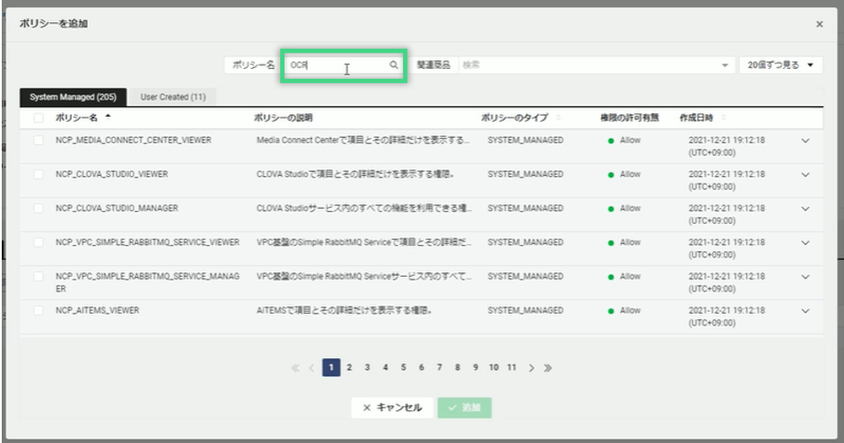
Task: Sort by 作成日時 column
Action: point(724,118)
